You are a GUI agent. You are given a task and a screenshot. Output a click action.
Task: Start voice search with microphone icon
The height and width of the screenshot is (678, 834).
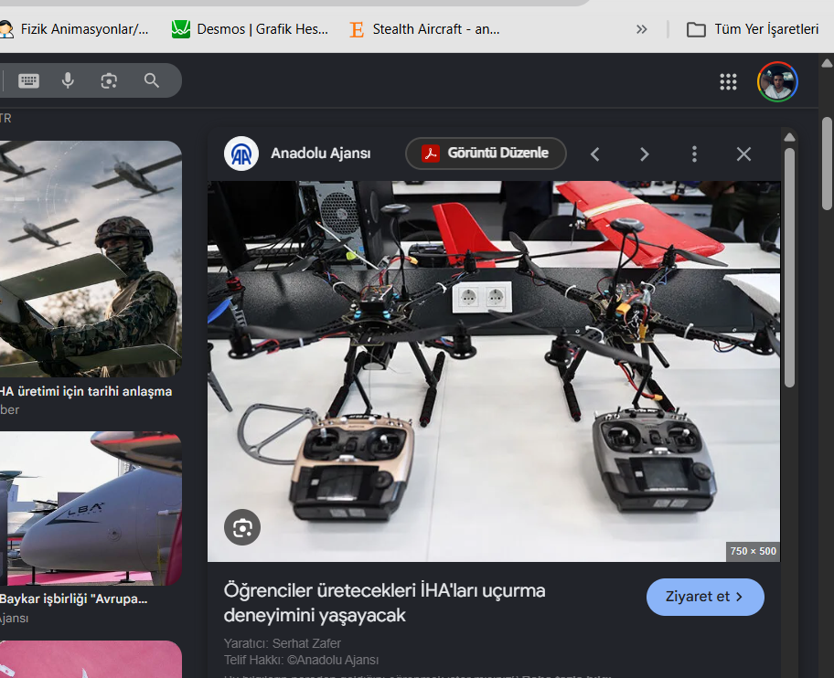coord(68,80)
